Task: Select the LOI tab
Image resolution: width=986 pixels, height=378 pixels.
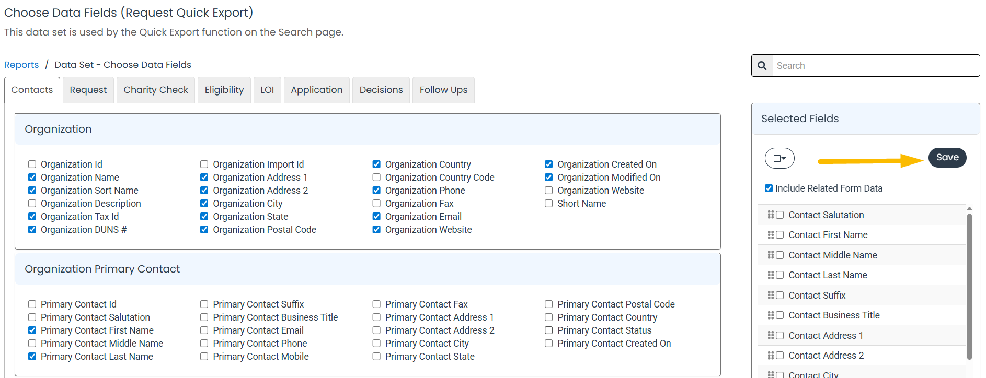Action: tap(267, 90)
